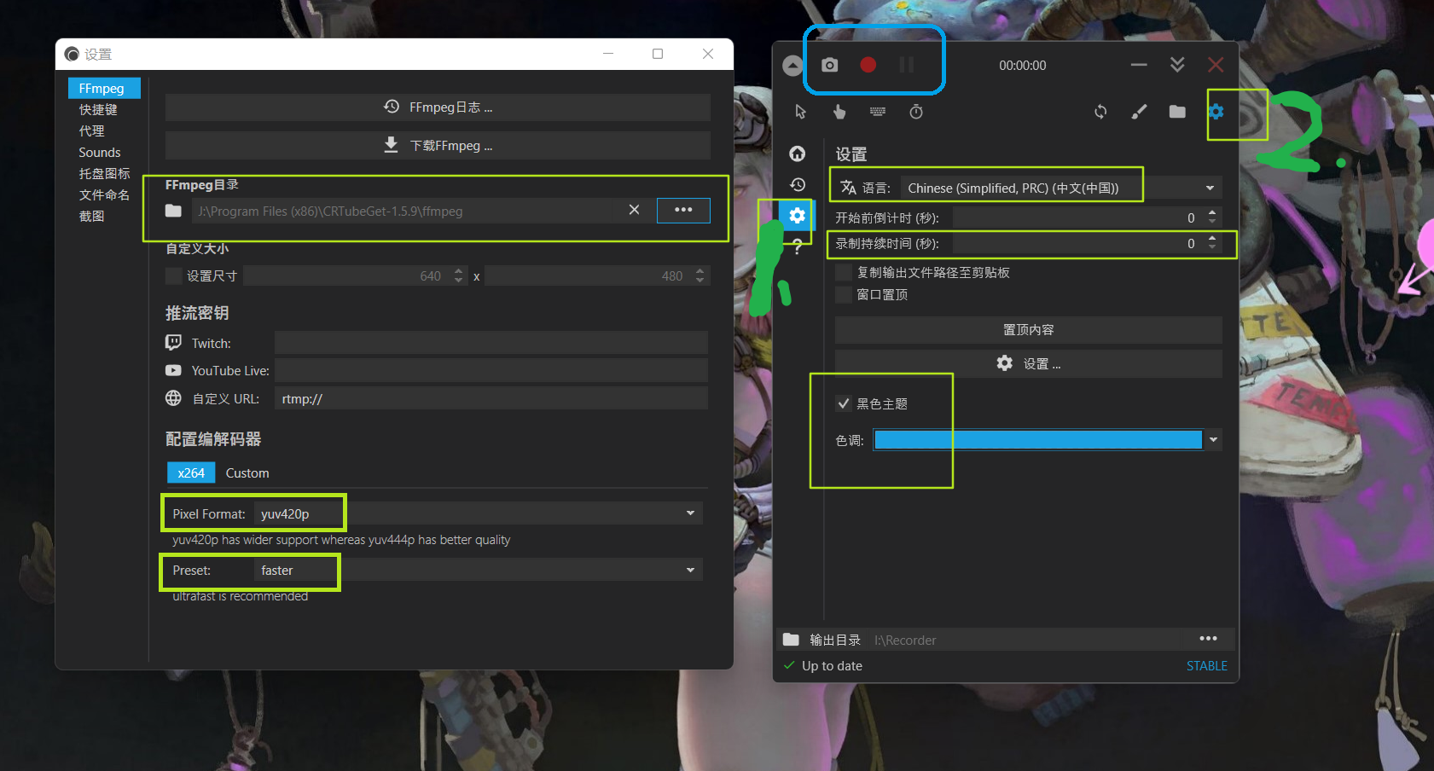Open the help question mark section
The image size is (1434, 771).
[x=797, y=246]
